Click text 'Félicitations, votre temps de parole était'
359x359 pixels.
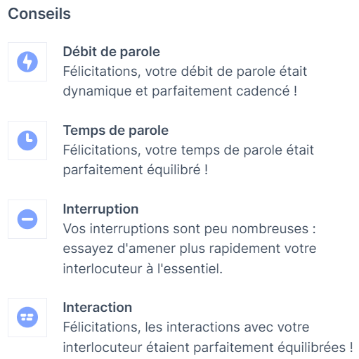point(188,150)
